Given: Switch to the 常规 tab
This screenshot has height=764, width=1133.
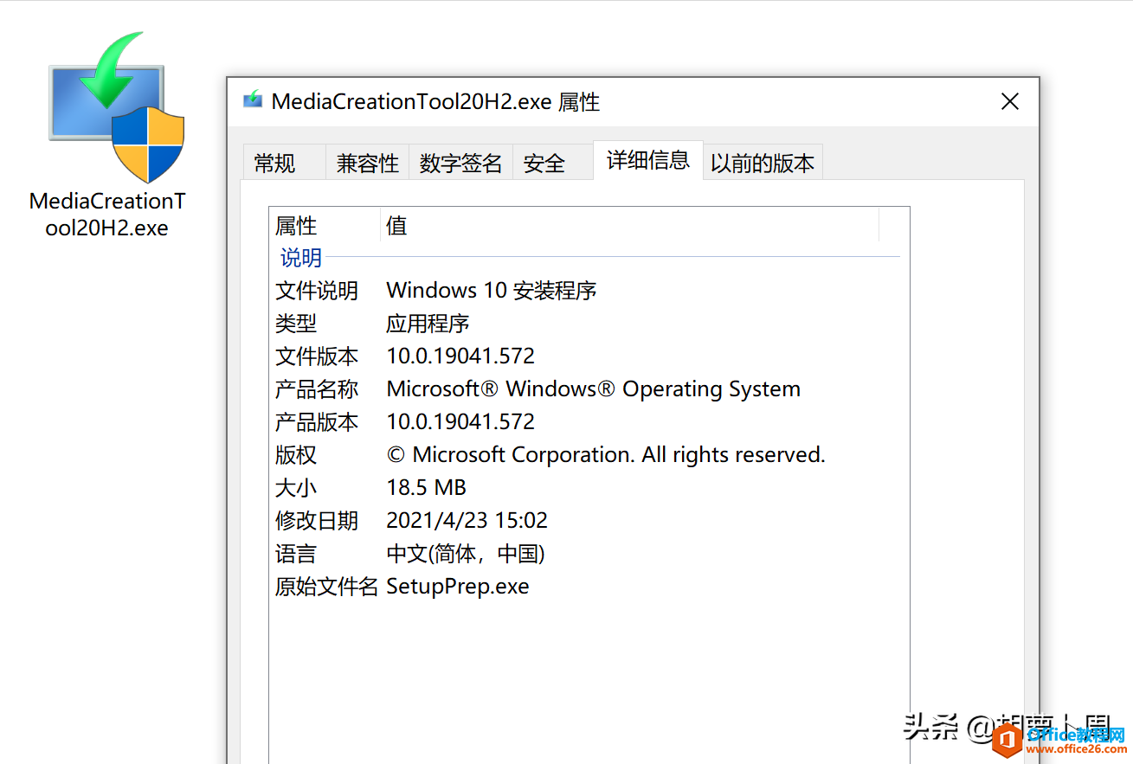Looking at the screenshot, I should tap(275, 163).
